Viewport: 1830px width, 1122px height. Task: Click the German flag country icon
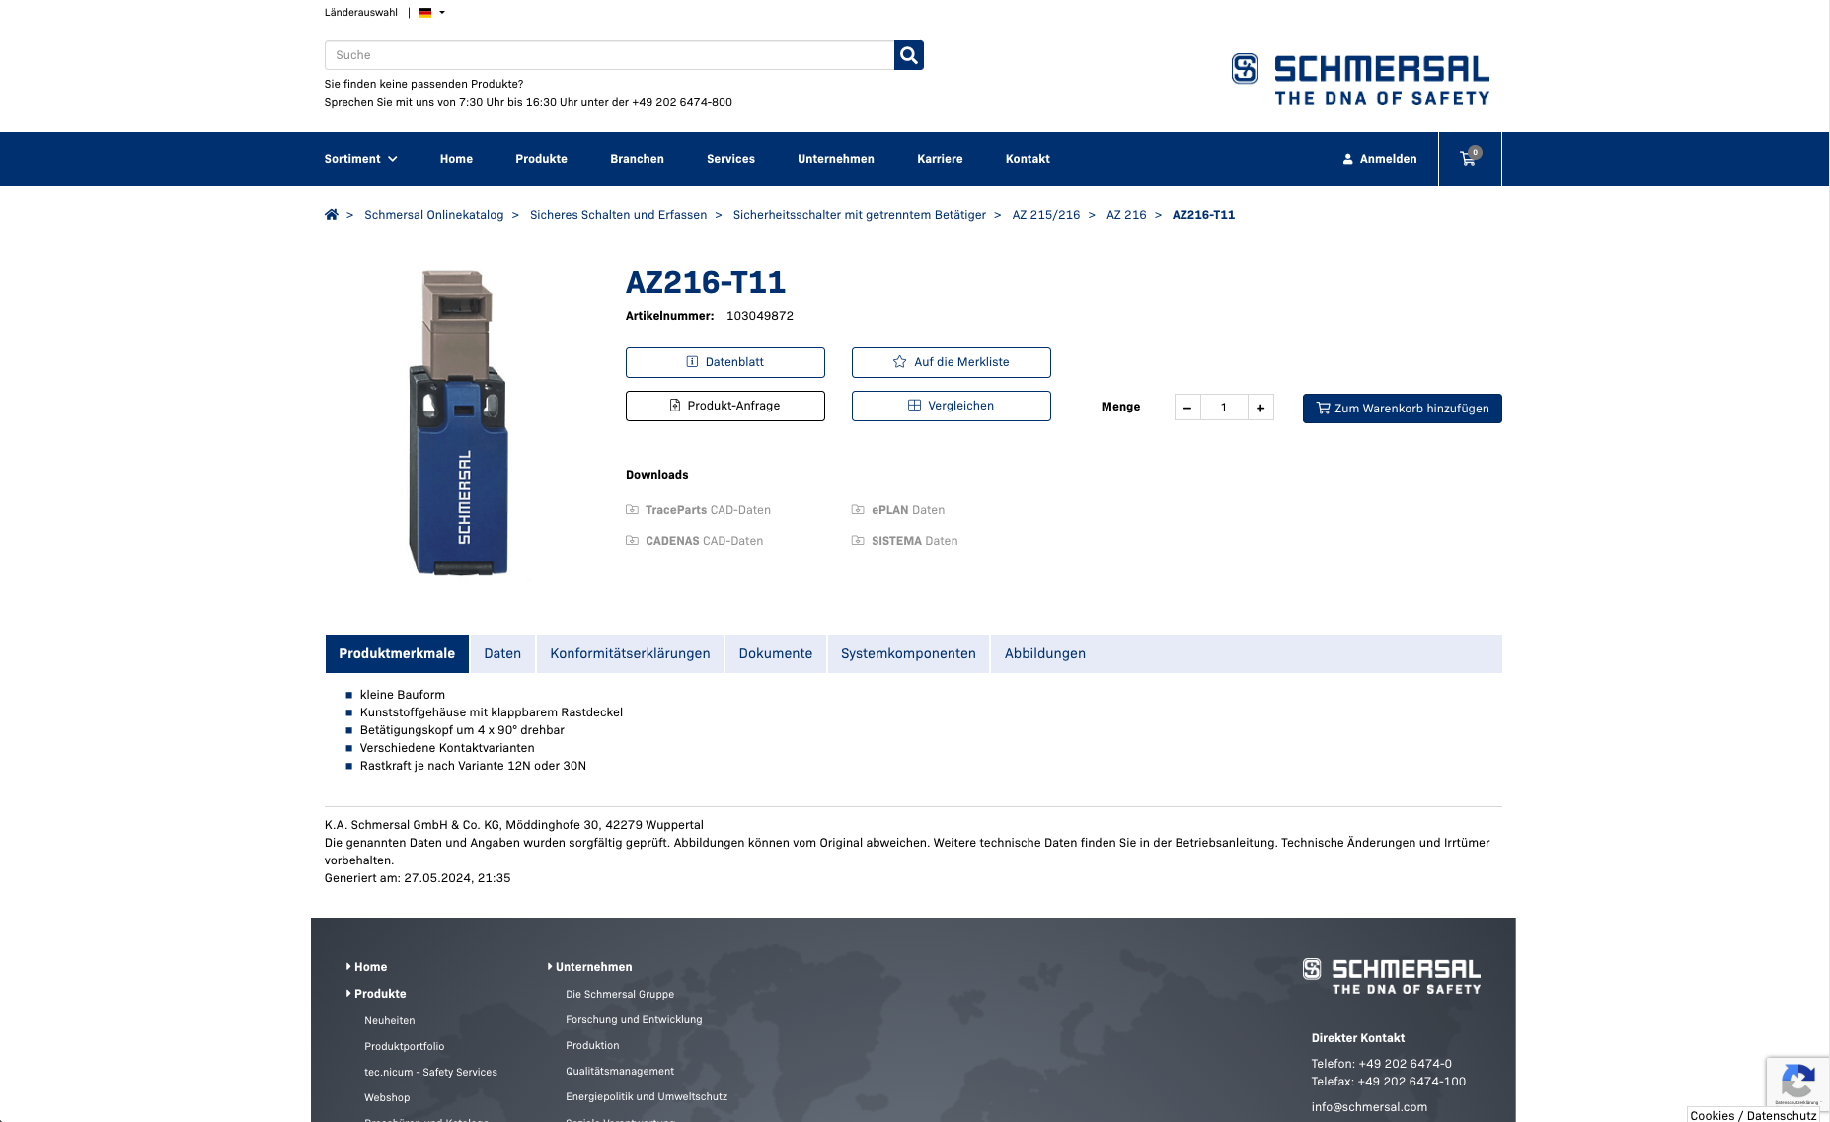[424, 13]
